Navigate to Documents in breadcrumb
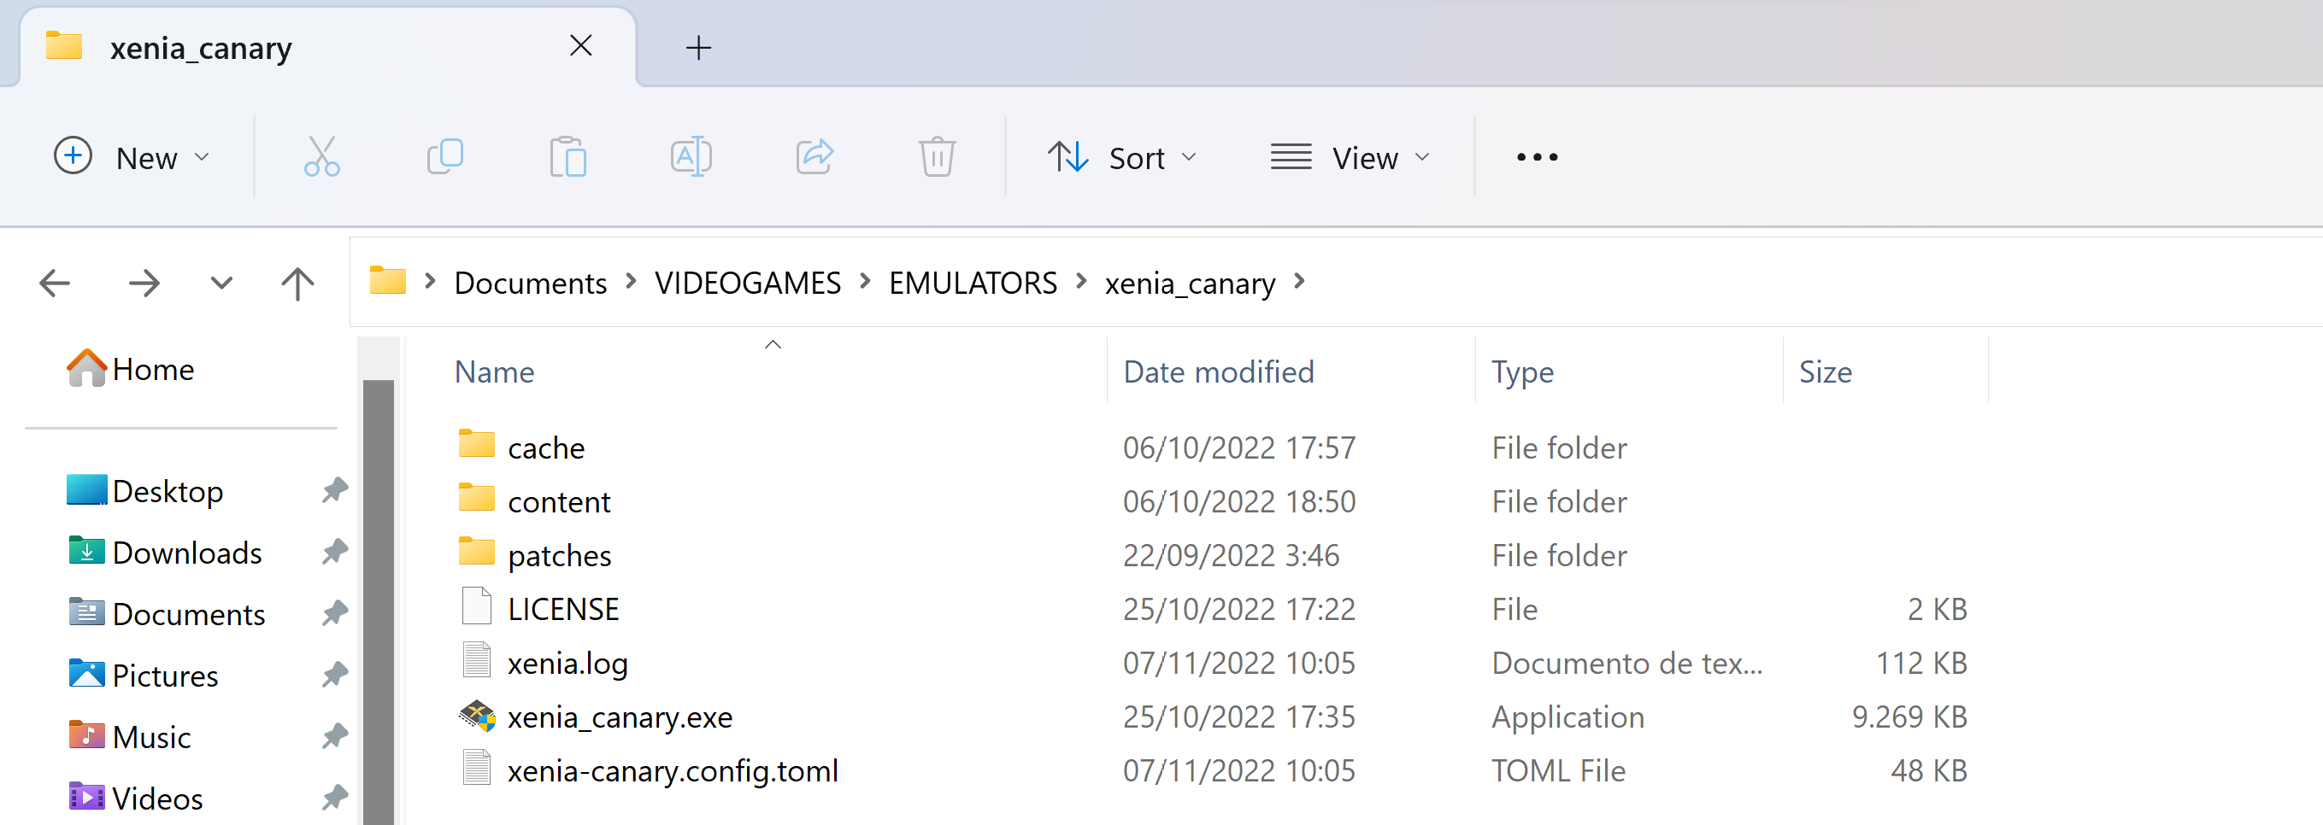This screenshot has width=2323, height=825. tap(530, 283)
